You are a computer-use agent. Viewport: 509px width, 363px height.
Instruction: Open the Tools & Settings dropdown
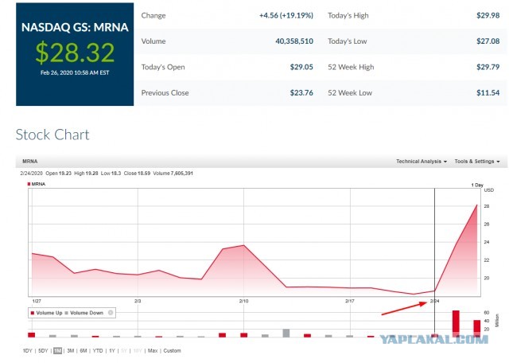coord(477,161)
